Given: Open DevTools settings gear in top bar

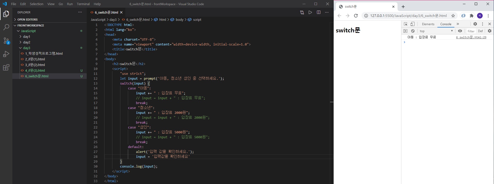Looking at the screenshot, I should pos(475,24).
